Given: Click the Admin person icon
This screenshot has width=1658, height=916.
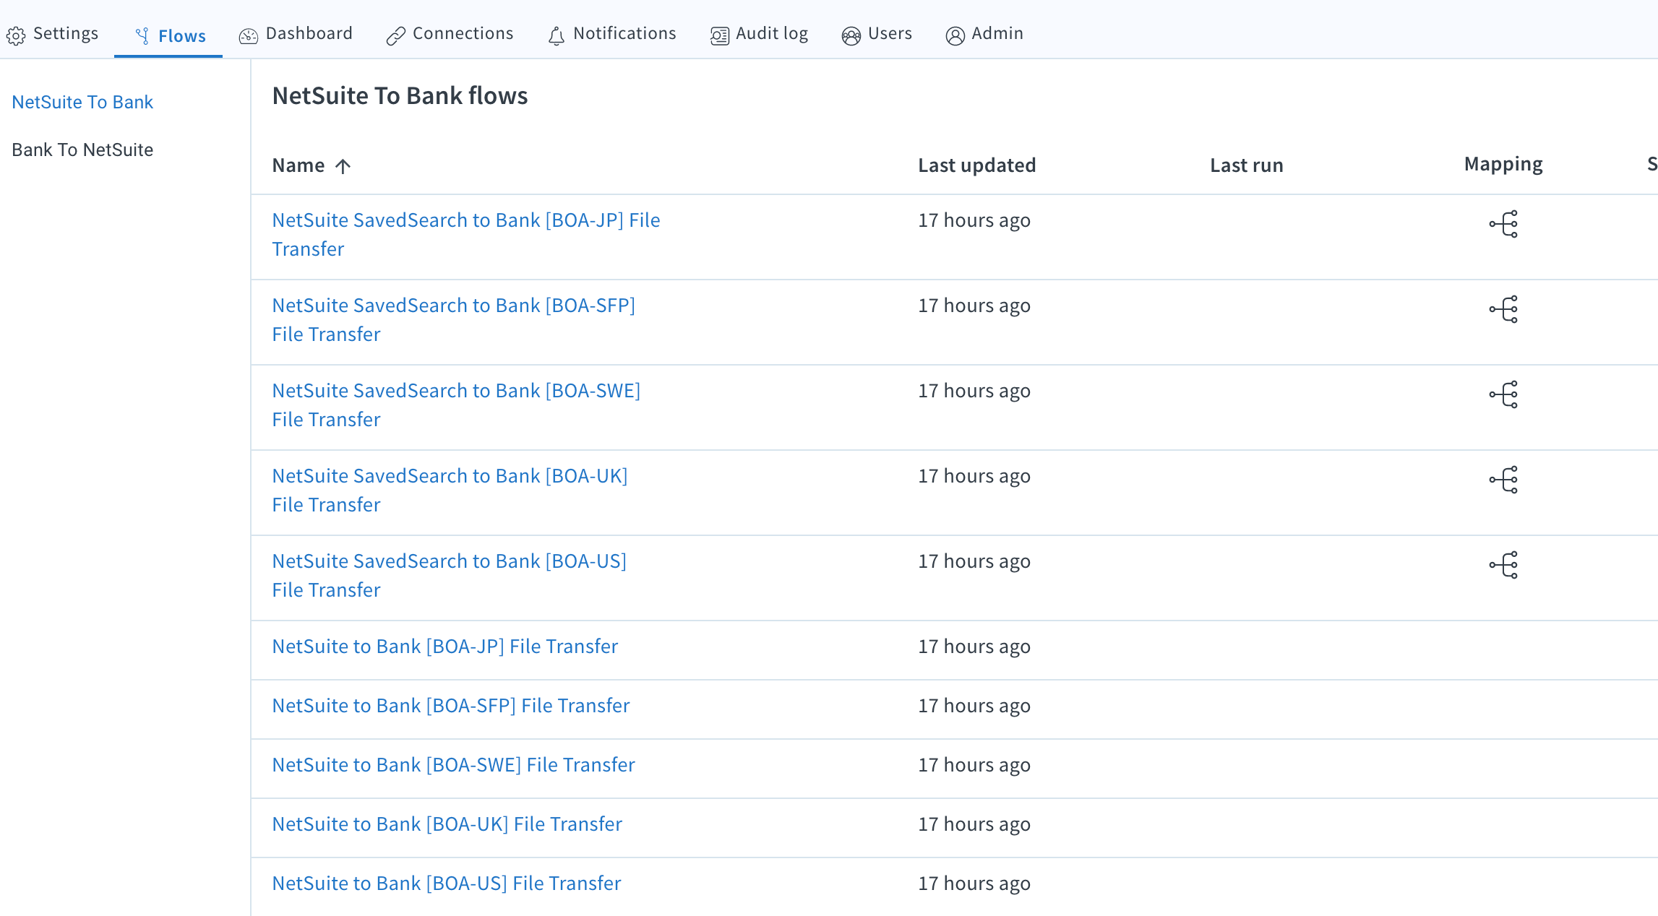Looking at the screenshot, I should [955, 36].
